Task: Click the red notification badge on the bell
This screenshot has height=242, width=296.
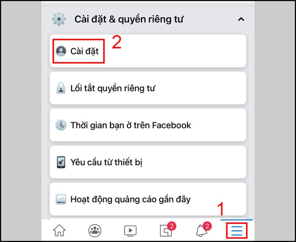Action: (x=207, y=226)
